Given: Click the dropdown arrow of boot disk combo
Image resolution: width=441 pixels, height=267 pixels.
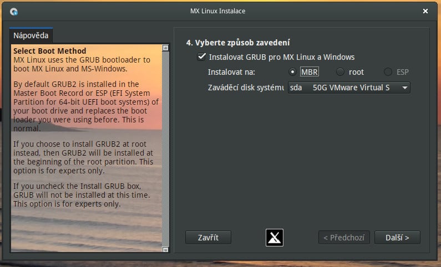Looking at the screenshot, I should pyautogui.click(x=405, y=88).
